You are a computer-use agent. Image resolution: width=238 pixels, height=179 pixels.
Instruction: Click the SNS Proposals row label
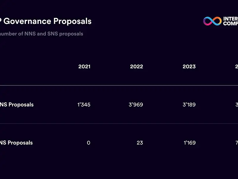(16, 143)
